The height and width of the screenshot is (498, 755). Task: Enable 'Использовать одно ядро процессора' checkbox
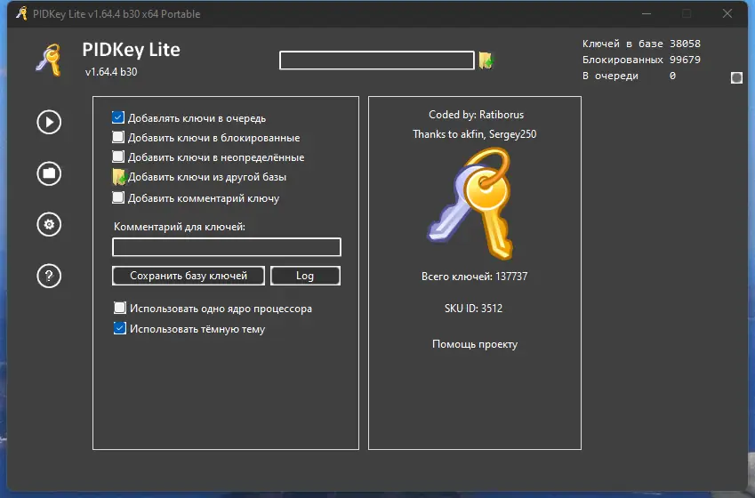pyautogui.click(x=120, y=308)
